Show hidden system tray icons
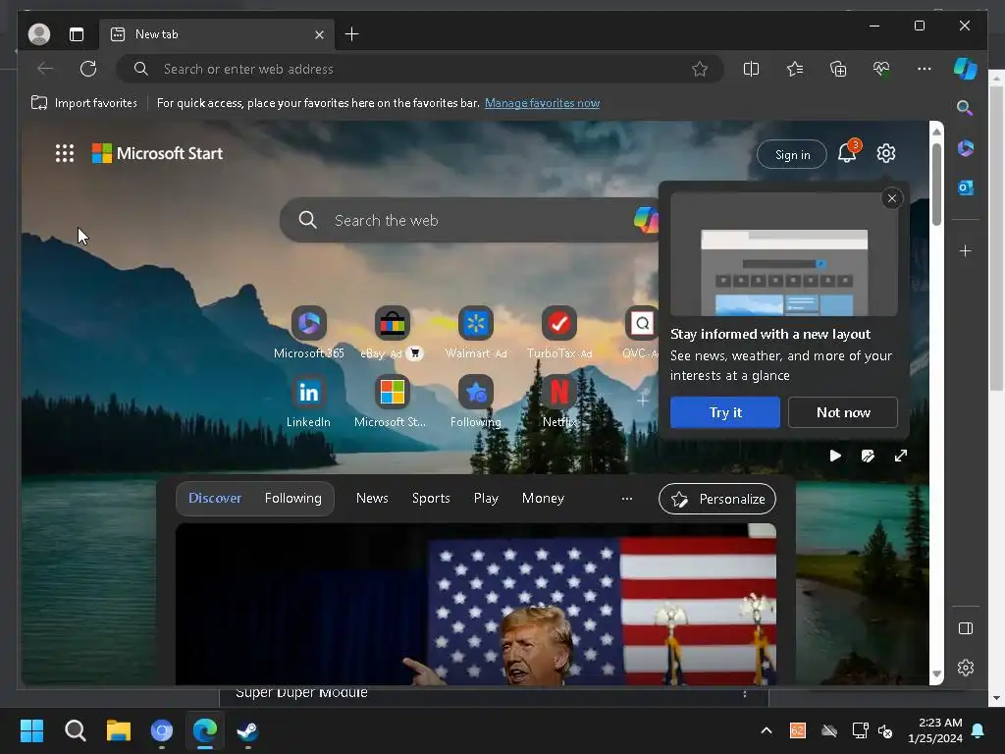 coord(766,730)
